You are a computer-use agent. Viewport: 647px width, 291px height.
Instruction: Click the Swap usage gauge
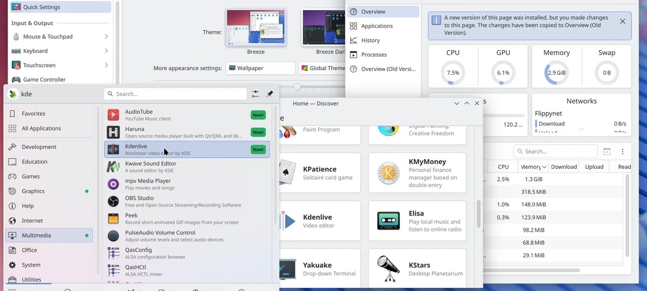tap(607, 73)
